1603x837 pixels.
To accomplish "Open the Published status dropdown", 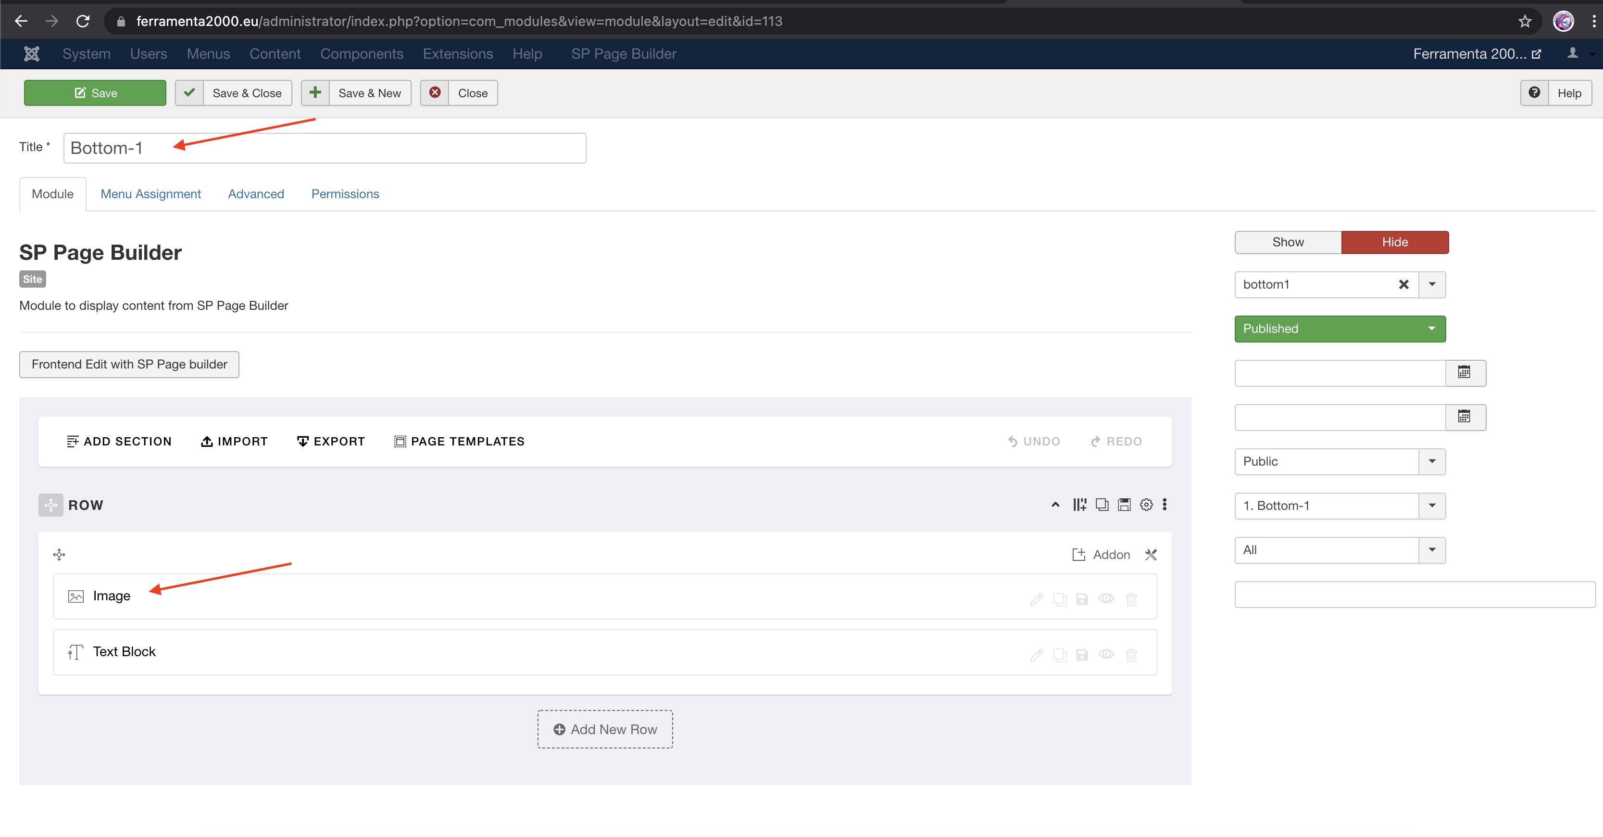I will point(1339,329).
